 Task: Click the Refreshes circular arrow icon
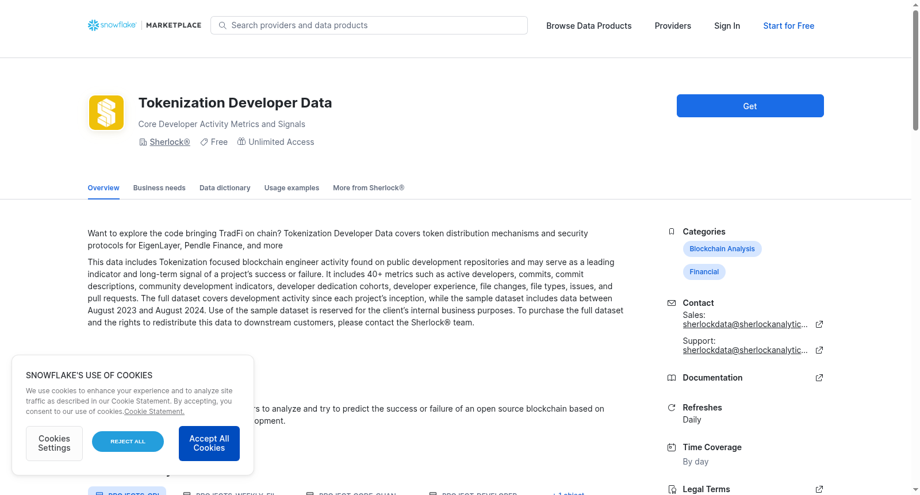672,408
